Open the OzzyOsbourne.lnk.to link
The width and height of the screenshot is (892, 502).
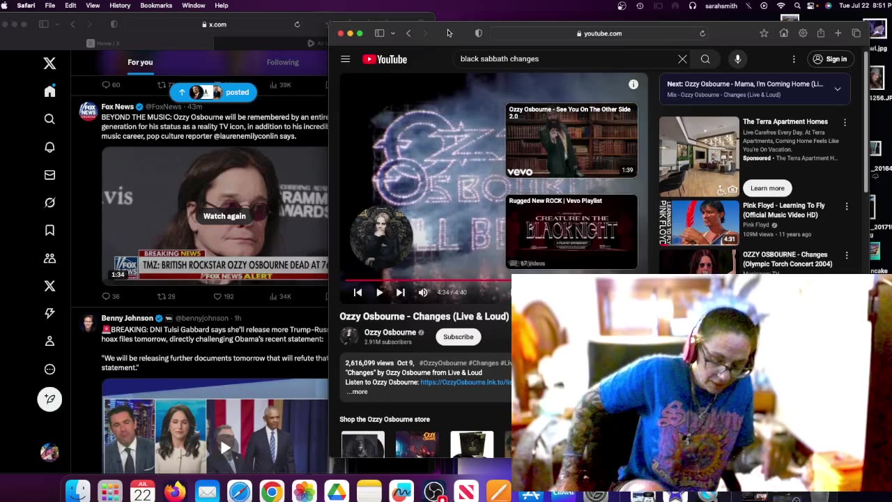pos(466,382)
